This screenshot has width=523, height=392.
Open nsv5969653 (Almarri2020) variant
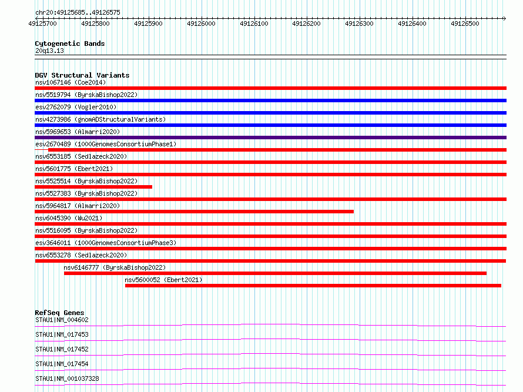(78, 132)
